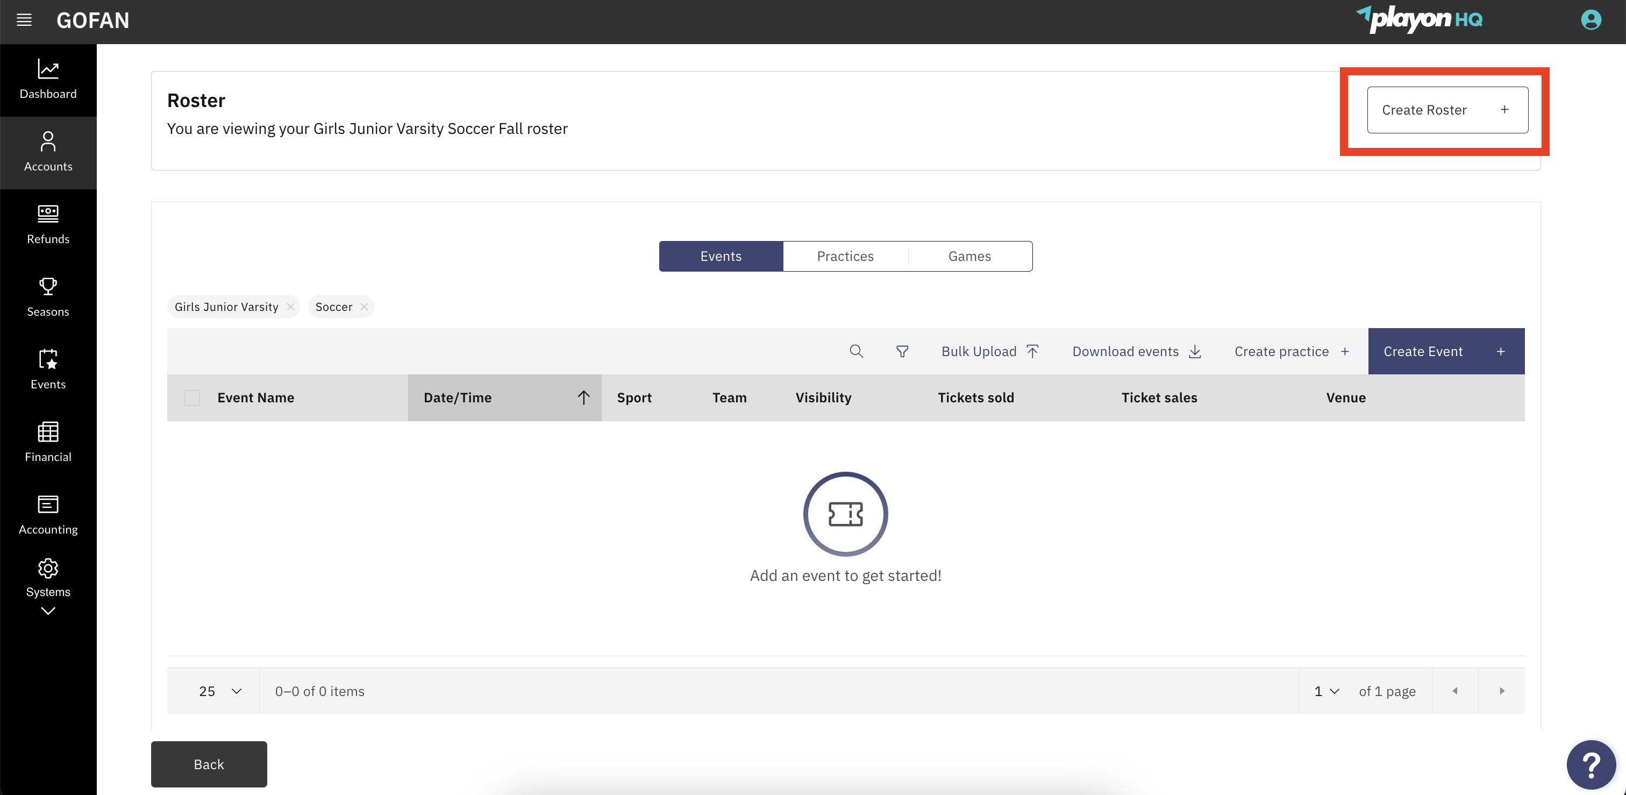The width and height of the screenshot is (1626, 795).
Task: Remove the Soccer filter chip
Action: (363, 306)
